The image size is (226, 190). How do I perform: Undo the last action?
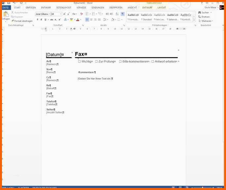click(14, 3)
